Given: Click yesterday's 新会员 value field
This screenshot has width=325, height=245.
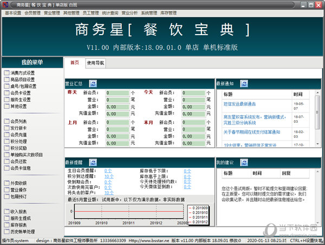Looking at the screenshot, I should pos(118,93).
